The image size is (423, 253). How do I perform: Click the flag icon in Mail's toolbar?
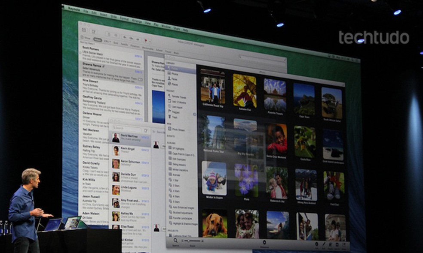point(145,40)
